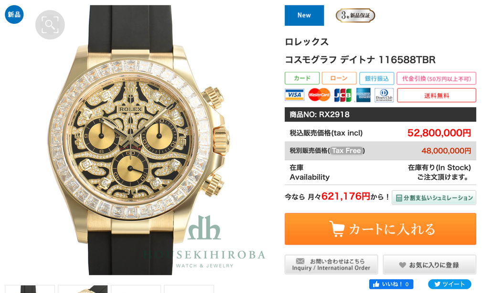Click the shopping cart icon in the orange button
This screenshot has width=489, height=293.
click(337, 229)
